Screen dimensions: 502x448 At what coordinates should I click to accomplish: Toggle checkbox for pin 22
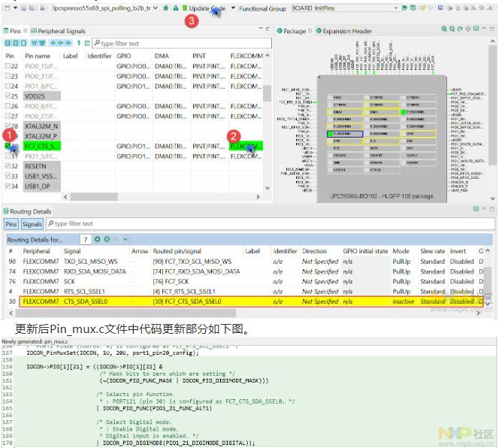click(8, 66)
